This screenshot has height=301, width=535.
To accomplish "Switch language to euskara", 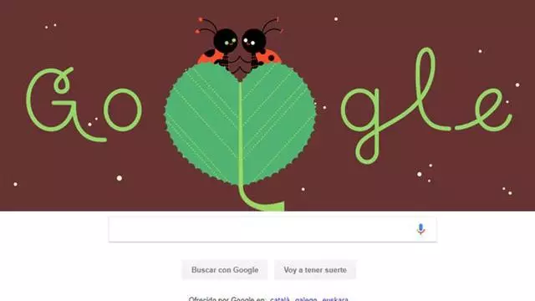I will (335, 299).
